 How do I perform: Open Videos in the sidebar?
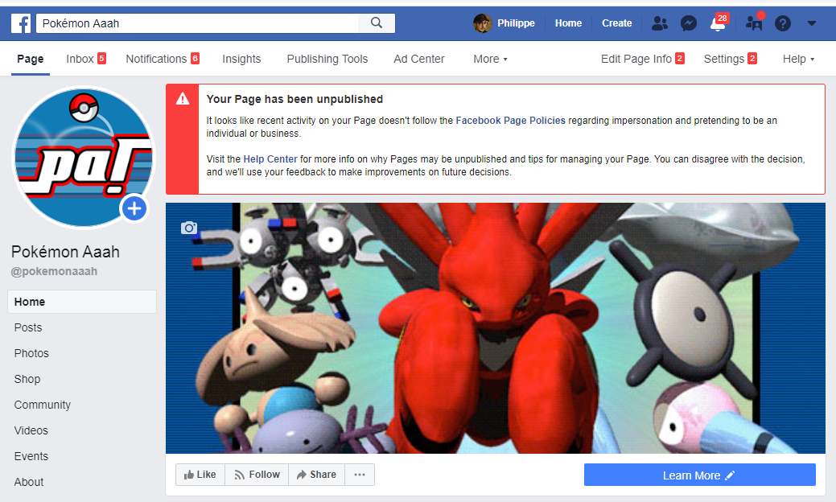pyautogui.click(x=31, y=430)
